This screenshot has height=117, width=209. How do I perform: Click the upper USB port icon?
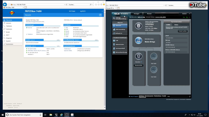154,56
